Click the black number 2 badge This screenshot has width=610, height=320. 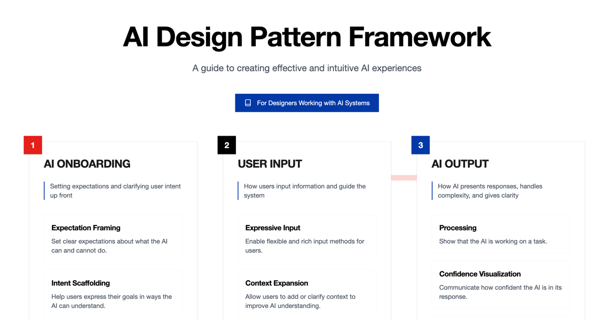[227, 145]
